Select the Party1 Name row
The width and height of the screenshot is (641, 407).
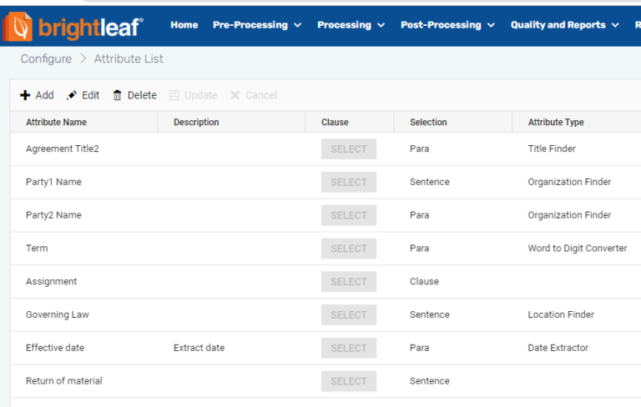53,182
